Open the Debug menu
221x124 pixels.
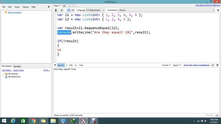(26, 7)
